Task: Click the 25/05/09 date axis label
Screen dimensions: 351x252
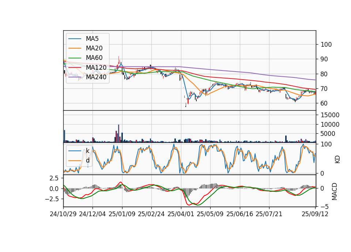Action: tap(210, 214)
